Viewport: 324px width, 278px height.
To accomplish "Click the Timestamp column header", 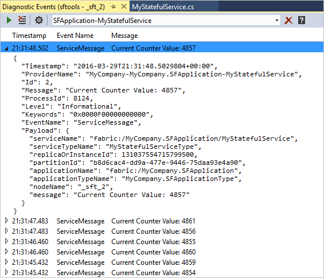I will point(29,36).
